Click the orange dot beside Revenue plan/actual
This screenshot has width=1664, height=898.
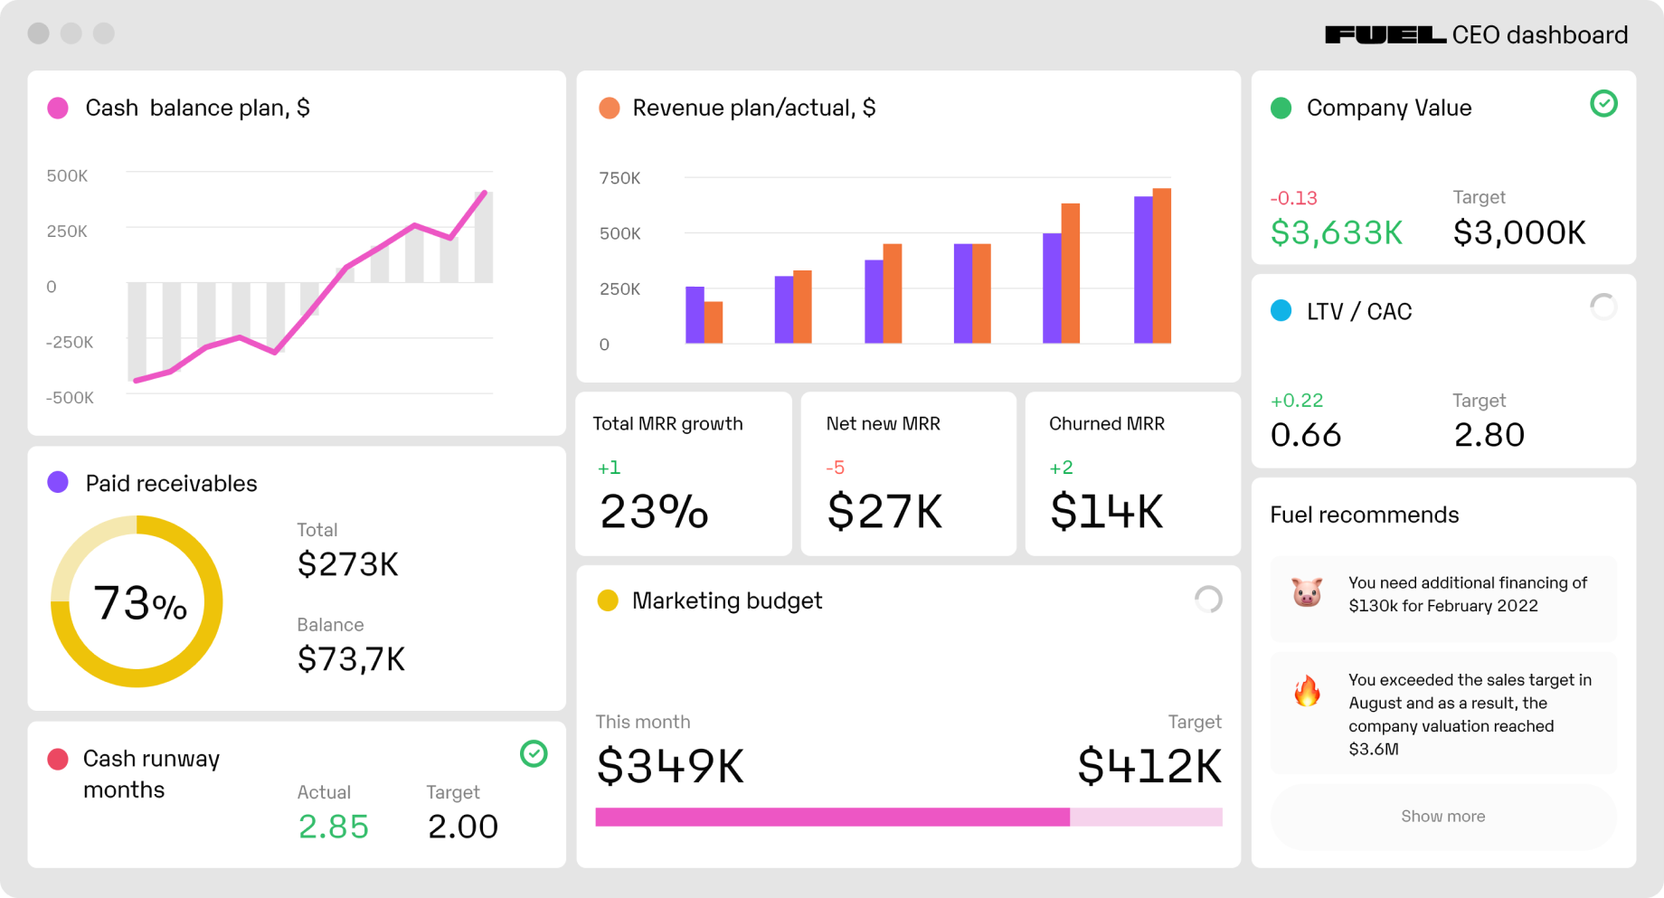point(610,109)
